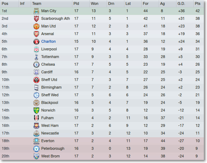
Task: Click the Charlton club crest icon
Action: (x=36, y=42)
